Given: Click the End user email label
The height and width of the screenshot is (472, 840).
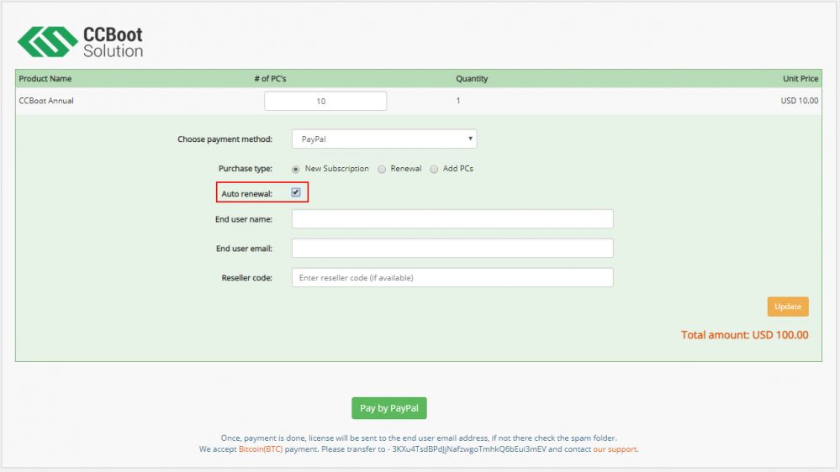Looking at the screenshot, I should pyautogui.click(x=245, y=249).
